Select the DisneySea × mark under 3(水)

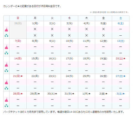coord(69,35)
